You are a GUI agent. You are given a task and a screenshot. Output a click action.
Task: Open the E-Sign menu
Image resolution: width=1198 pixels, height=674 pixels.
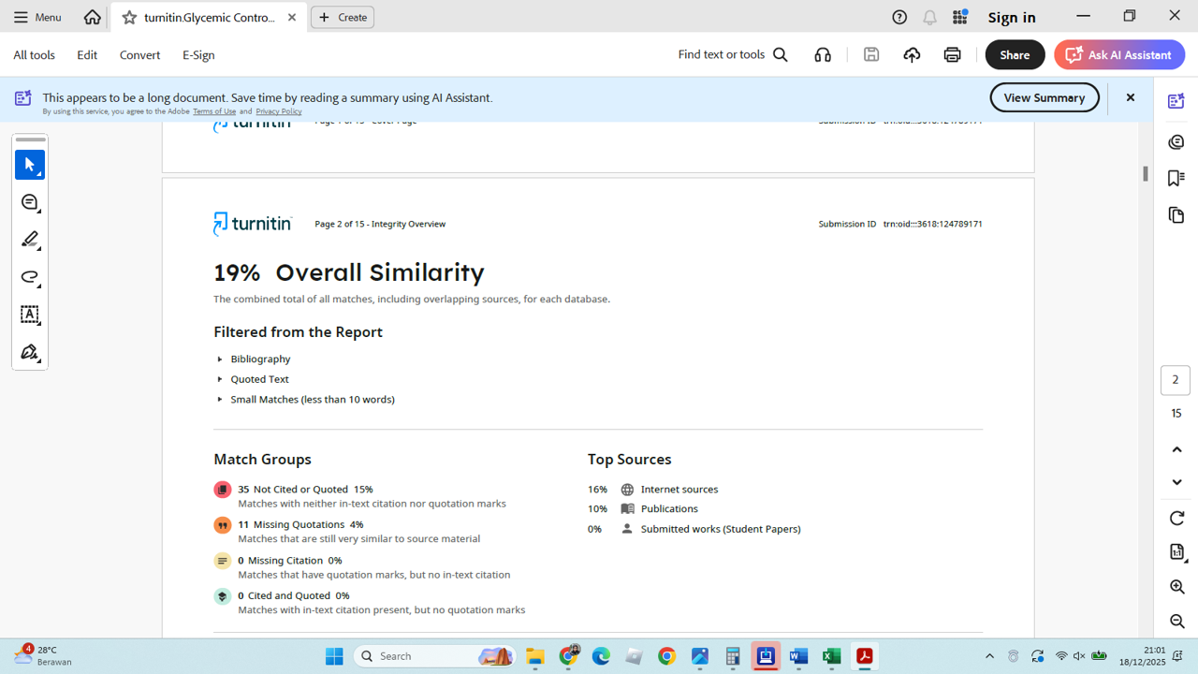click(198, 55)
